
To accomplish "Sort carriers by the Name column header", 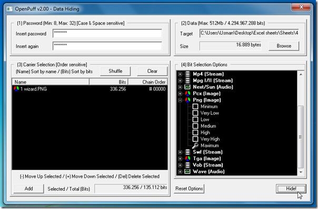I will coord(51,82).
